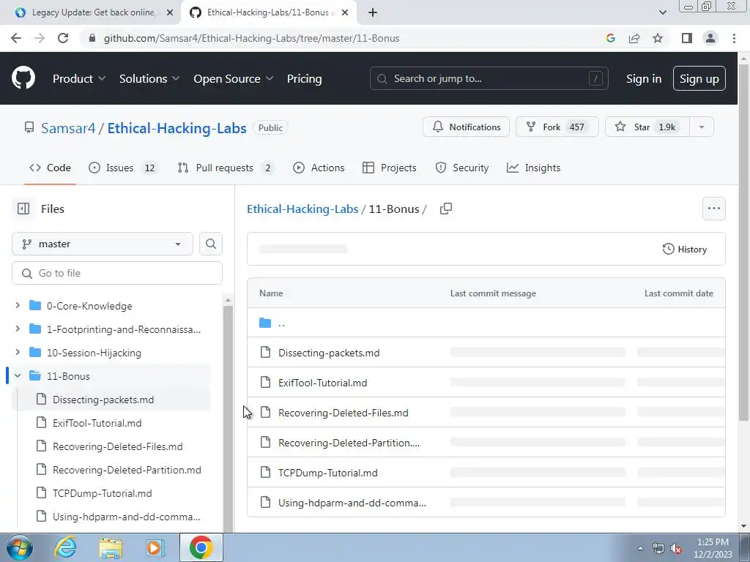This screenshot has width=750, height=562.
Task: Open Recovering-Deleted-Files.md in the file tree
Action: (118, 446)
